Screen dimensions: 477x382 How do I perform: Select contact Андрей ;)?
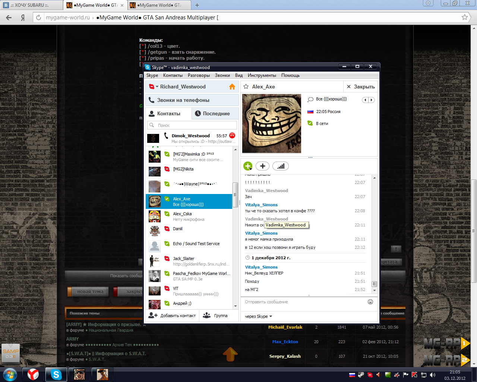189,304
